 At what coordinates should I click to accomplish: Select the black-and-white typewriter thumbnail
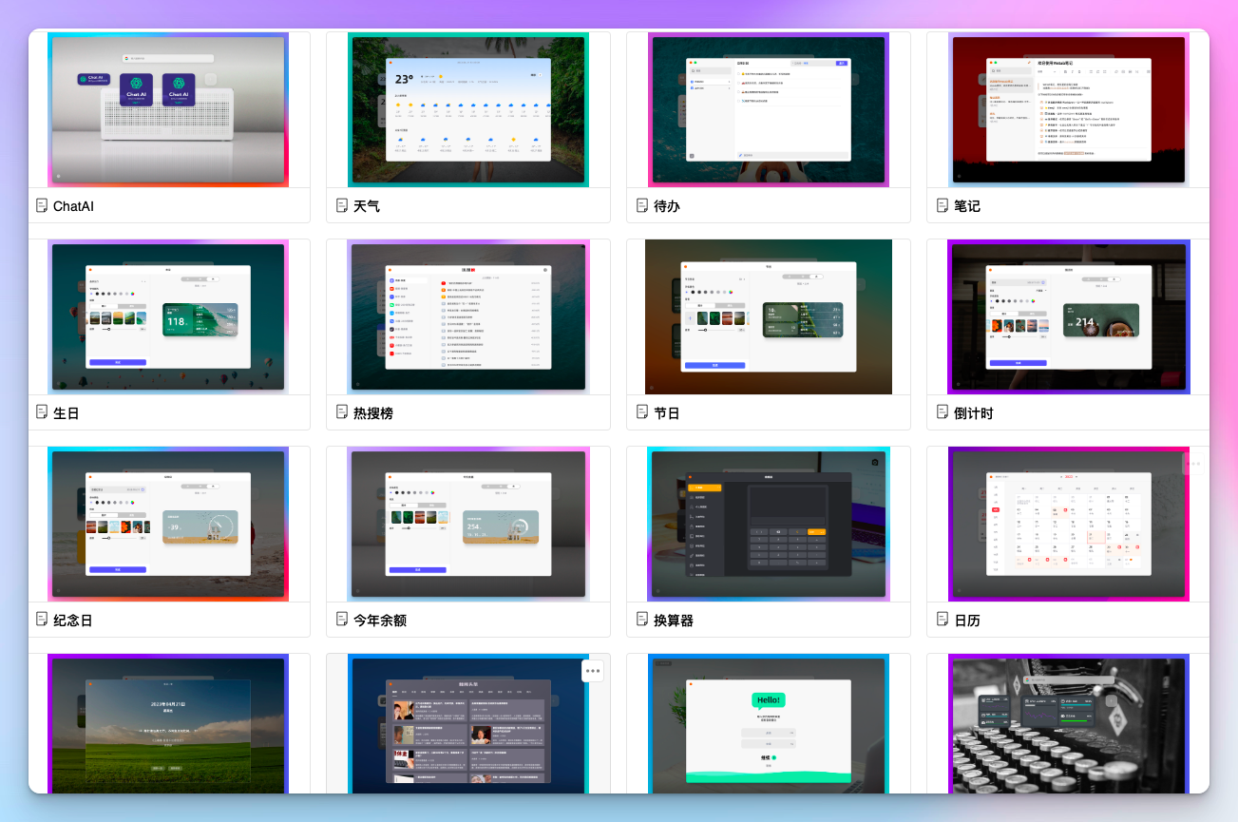pyautogui.click(x=1069, y=724)
